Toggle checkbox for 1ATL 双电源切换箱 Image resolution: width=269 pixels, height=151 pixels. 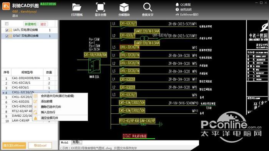click(7, 30)
